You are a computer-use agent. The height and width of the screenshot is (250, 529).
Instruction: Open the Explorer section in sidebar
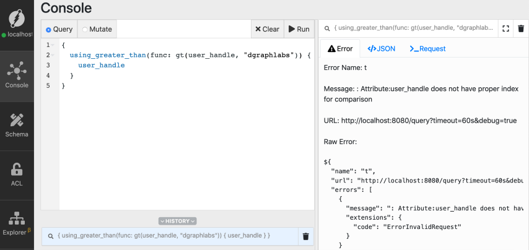coord(17,223)
